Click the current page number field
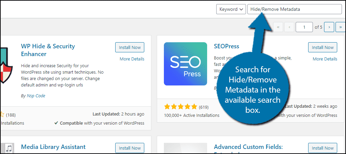This screenshot has width=346, height=154. click(304, 27)
